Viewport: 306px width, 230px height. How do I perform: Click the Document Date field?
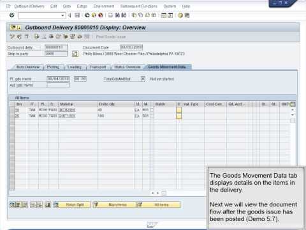tap(131, 47)
